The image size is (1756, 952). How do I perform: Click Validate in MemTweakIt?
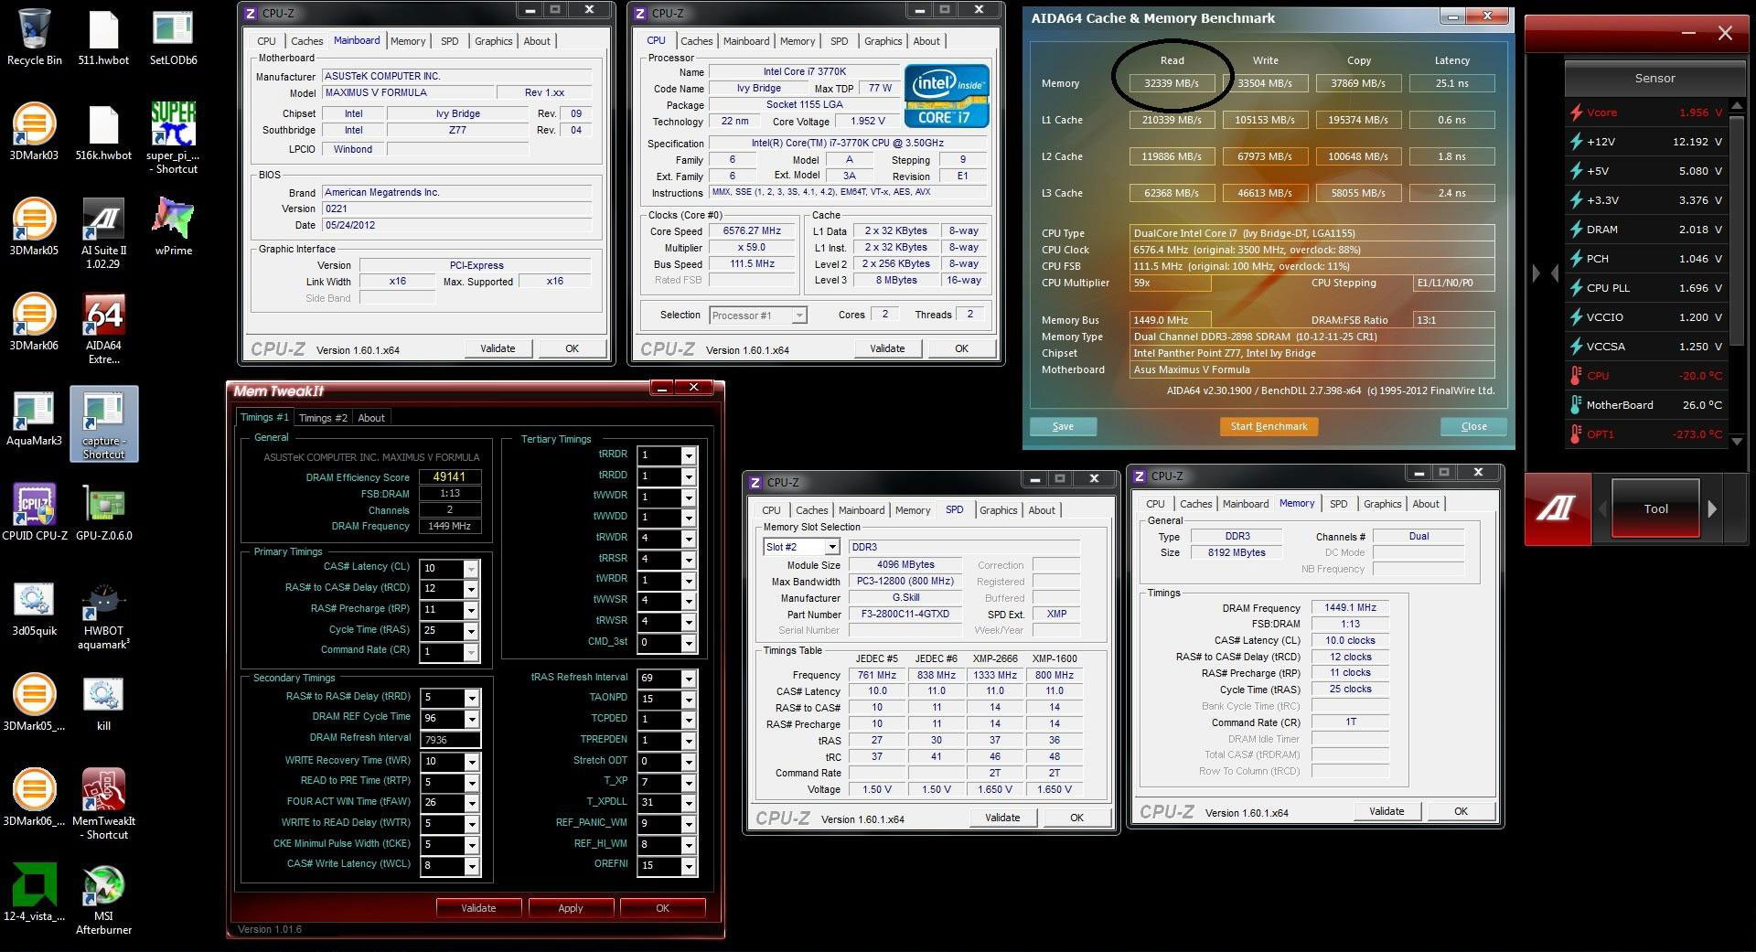478,908
